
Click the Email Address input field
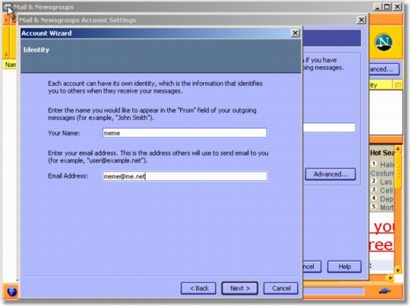point(185,176)
